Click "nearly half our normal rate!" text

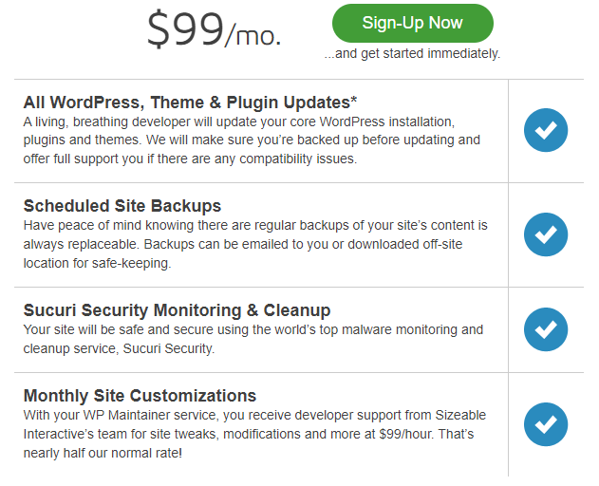click(x=104, y=453)
